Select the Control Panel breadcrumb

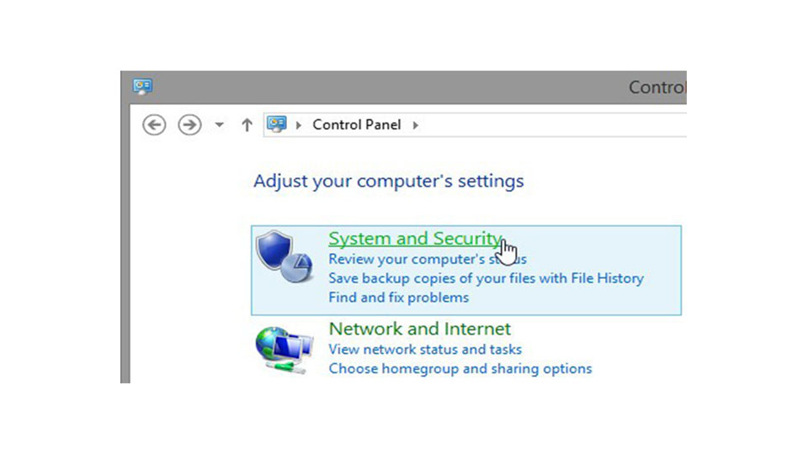click(x=358, y=124)
